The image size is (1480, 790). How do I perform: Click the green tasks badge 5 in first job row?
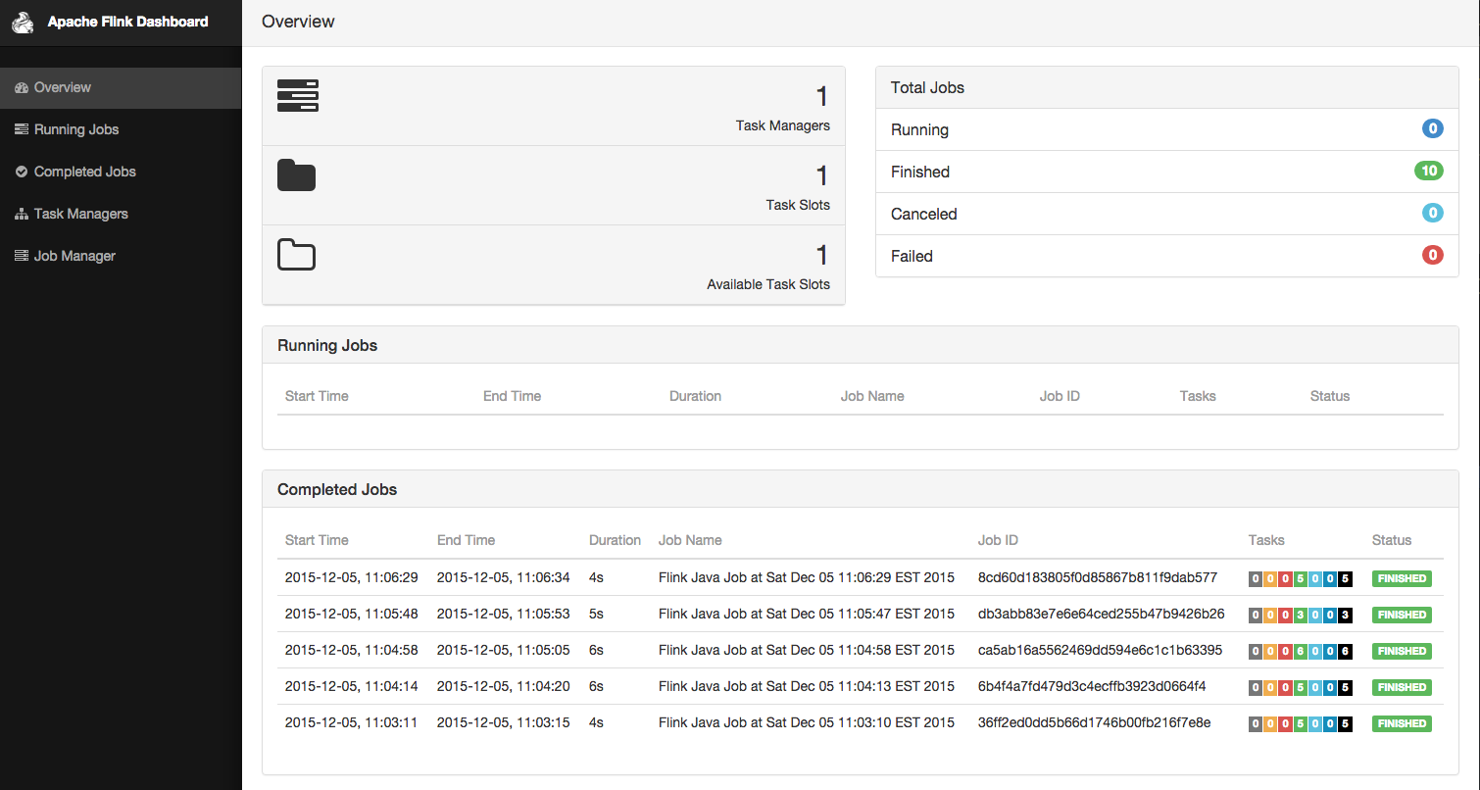point(1301,578)
